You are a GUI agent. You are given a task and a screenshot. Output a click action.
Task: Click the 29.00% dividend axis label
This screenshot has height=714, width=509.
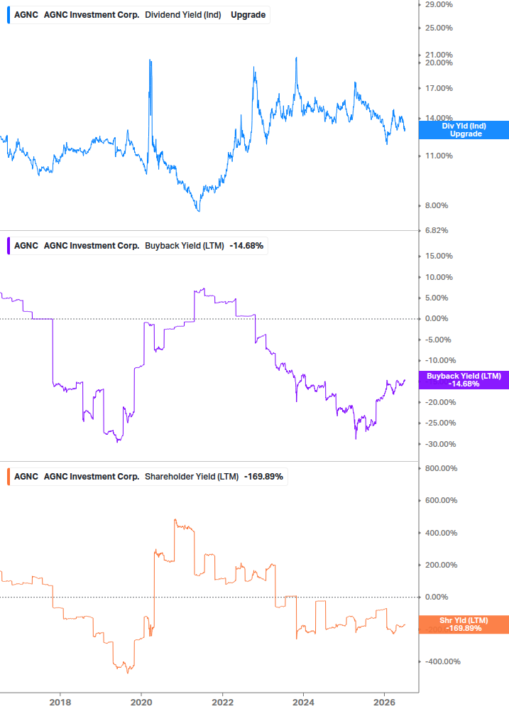click(439, 4)
